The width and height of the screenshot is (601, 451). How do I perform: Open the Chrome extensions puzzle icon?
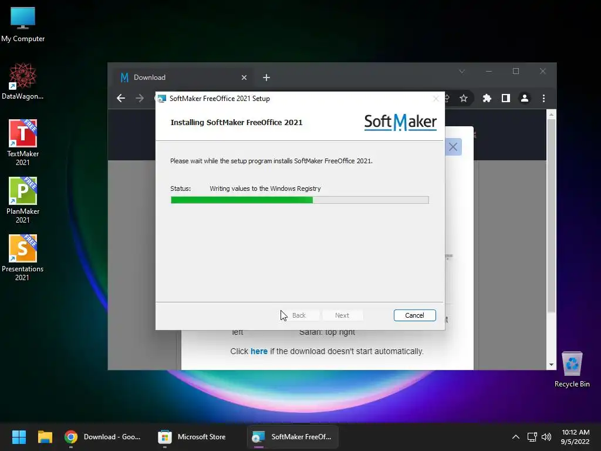click(487, 98)
